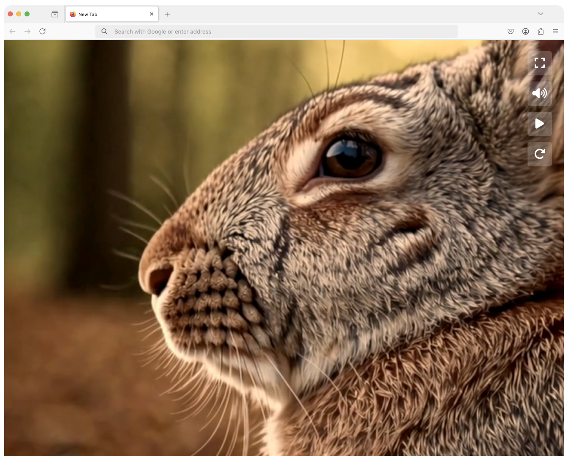568x461 pixels.
Task: Restart the video with the replay icon
Action: [x=540, y=154]
